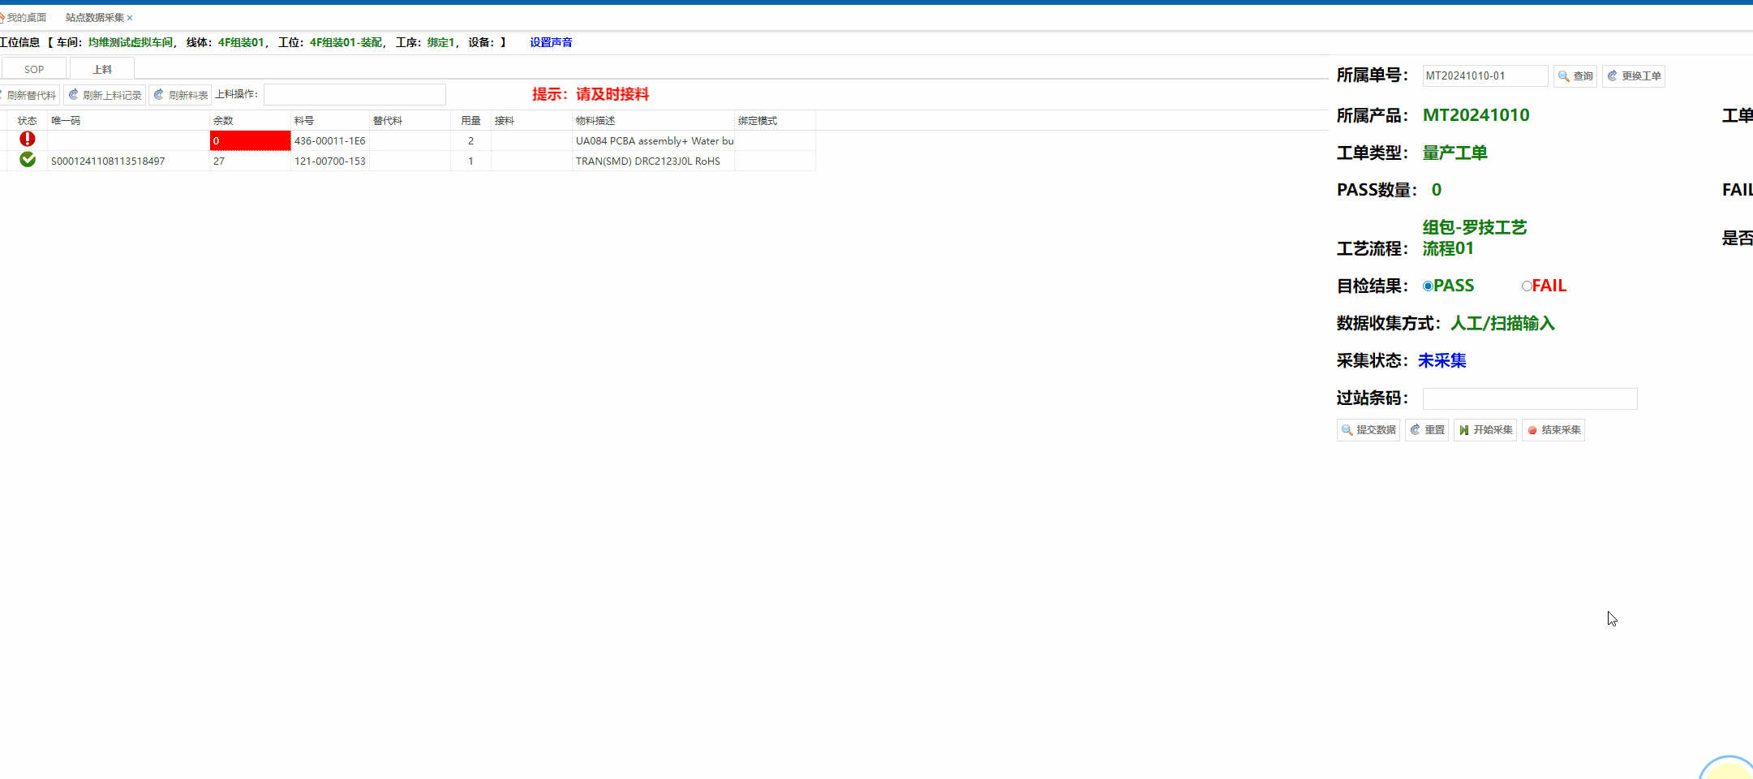Click the 设置声音 link
This screenshot has width=1753, height=779.
tap(551, 42)
